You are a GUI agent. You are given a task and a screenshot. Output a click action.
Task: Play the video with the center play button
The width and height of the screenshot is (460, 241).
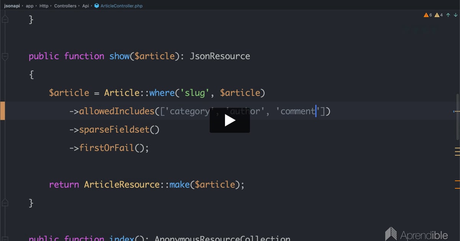[230, 121]
